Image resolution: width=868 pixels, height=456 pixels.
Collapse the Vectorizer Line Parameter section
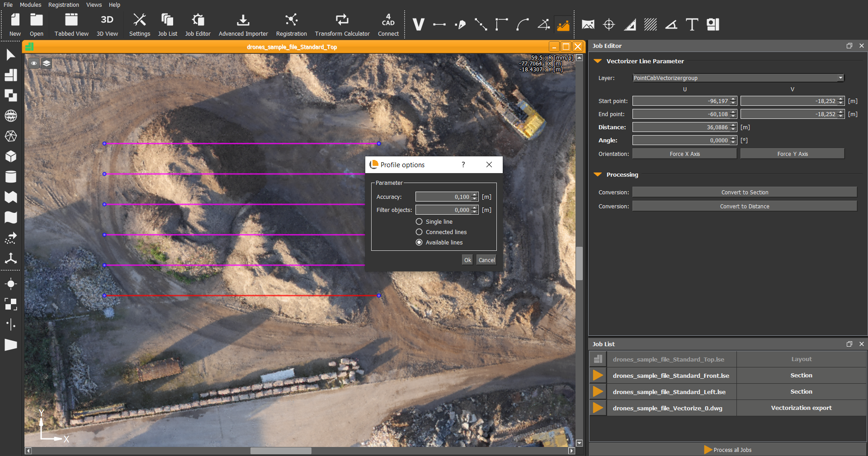tap(598, 61)
